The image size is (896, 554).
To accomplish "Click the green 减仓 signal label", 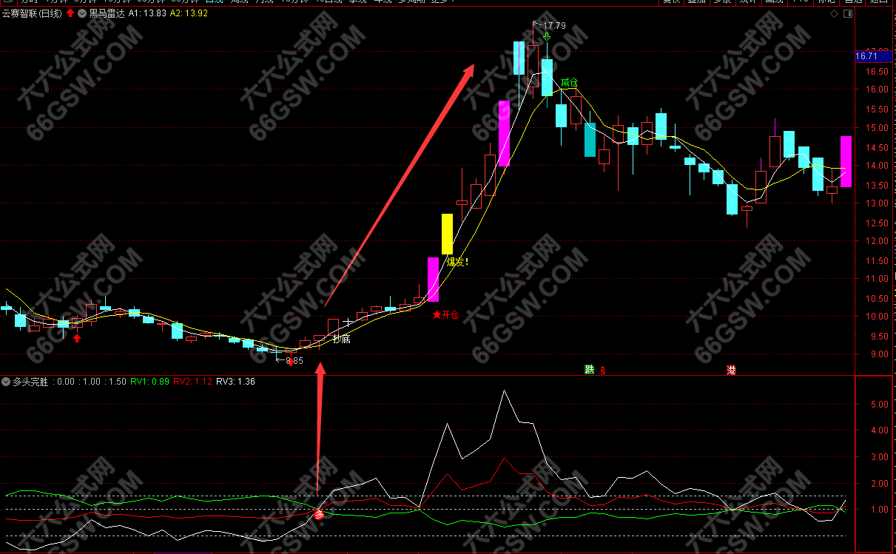I will (569, 82).
